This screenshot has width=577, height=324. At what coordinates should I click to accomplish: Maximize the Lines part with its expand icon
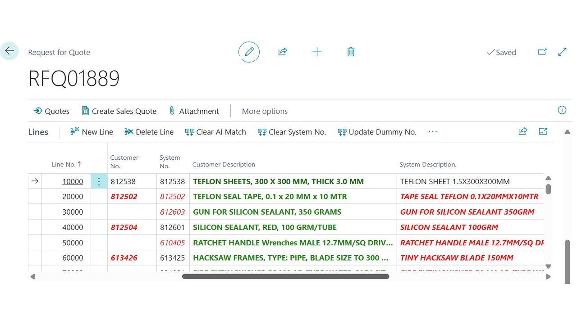tap(543, 131)
